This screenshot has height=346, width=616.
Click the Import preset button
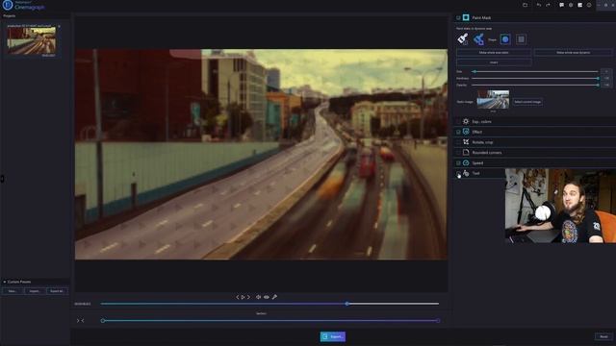click(35, 291)
